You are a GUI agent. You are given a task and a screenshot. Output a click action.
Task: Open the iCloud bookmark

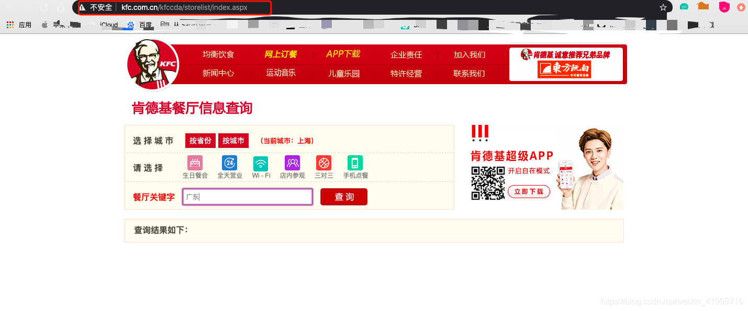click(x=104, y=25)
